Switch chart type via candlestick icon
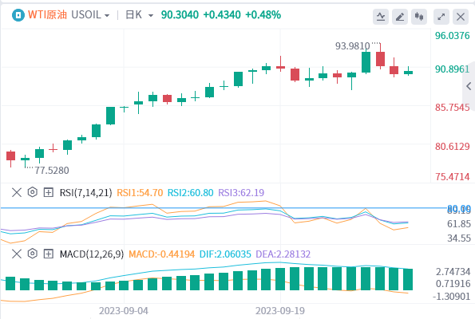The height and width of the screenshot is (319, 475). [419, 17]
